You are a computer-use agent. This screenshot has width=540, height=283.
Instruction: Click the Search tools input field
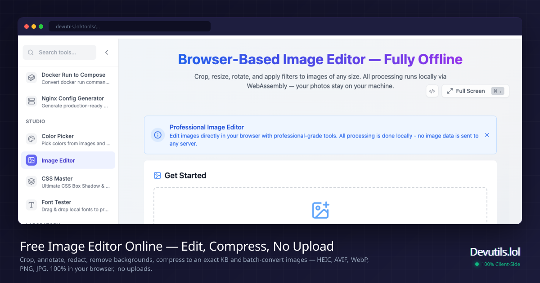59,53
